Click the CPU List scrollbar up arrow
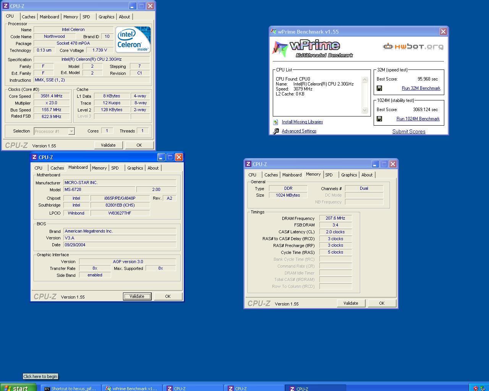 click(364, 80)
